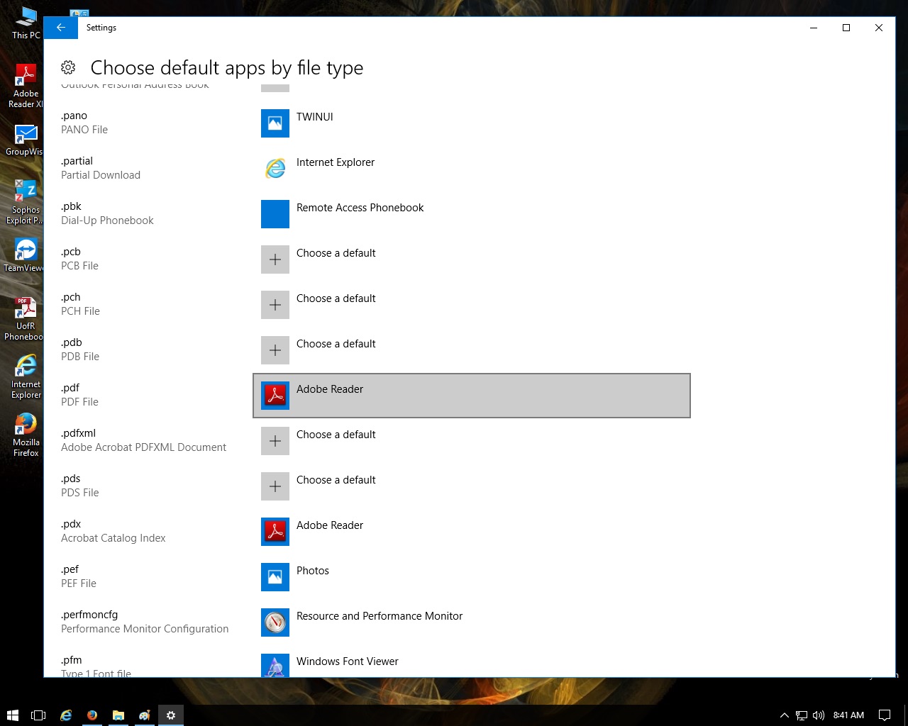908x726 pixels.
Task: Open Task View in the taskbar
Action: point(38,715)
